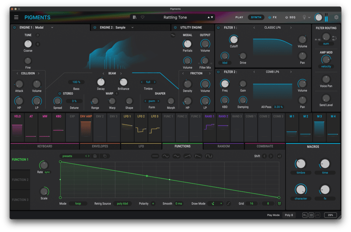Mark the Rattling Tone preset as favorite
The image size is (351, 232).
(143, 17)
